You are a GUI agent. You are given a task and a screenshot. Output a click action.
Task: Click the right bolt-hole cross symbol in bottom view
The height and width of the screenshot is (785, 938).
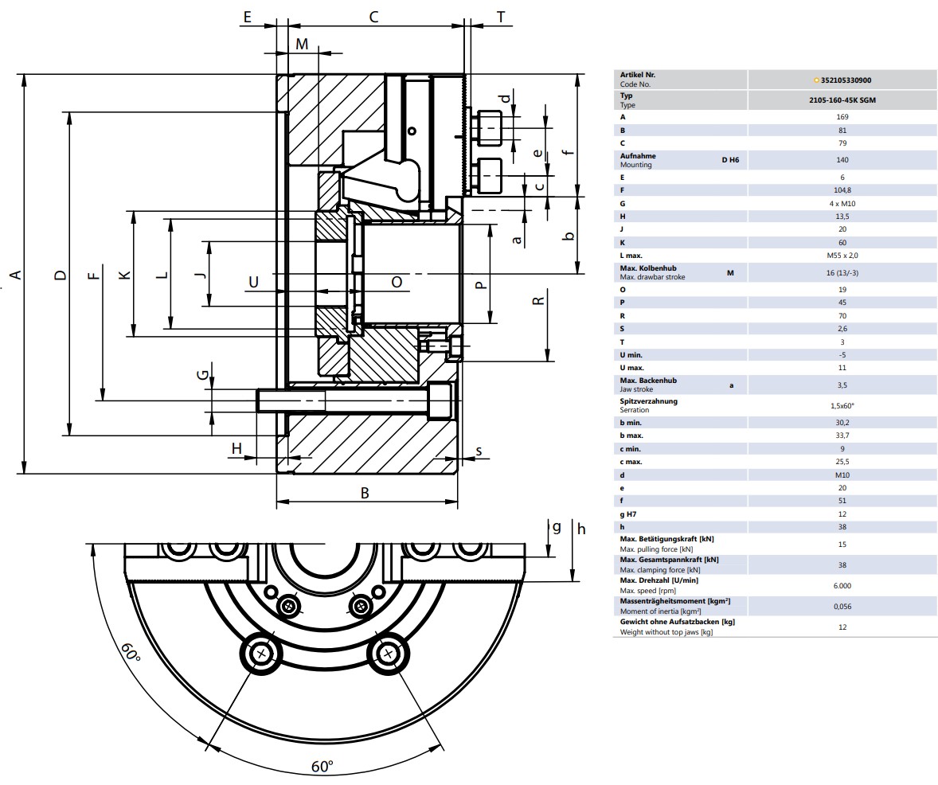389,654
